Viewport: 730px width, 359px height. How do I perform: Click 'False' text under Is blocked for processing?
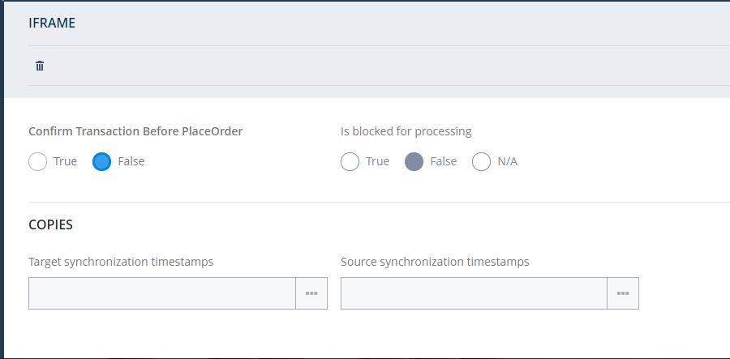[443, 161]
